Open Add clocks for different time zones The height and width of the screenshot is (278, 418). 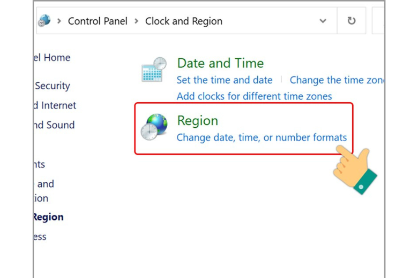click(255, 96)
